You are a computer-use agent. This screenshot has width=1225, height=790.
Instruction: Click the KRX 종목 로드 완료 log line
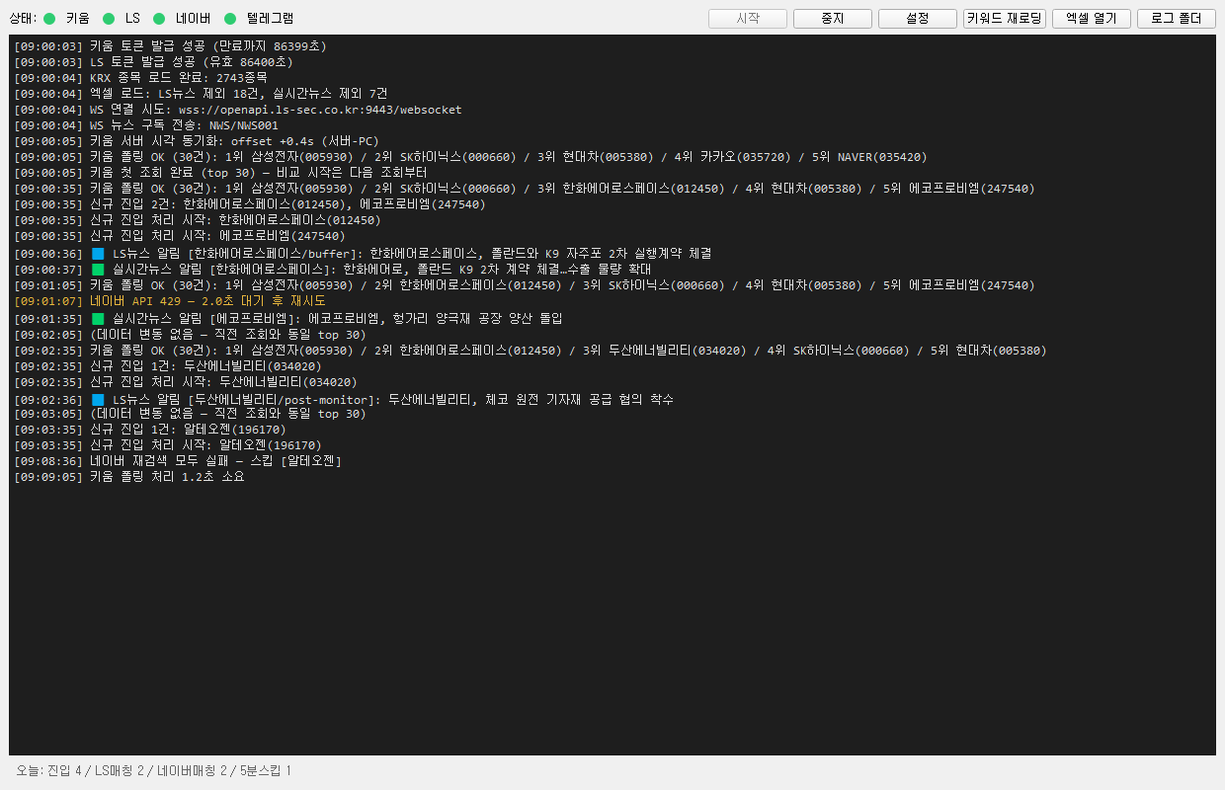140,77
